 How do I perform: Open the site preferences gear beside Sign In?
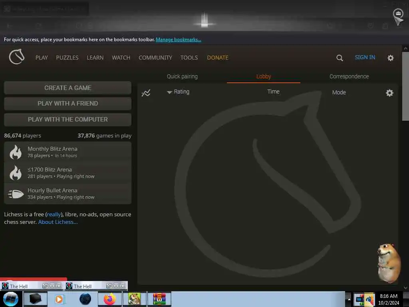[390, 58]
